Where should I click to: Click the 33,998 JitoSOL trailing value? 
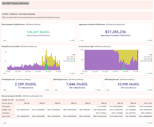(x=128, y=84)
